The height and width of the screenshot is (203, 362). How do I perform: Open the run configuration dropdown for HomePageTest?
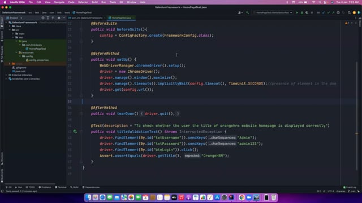tap(273, 12)
